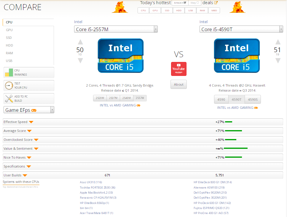Open the RAM hottest deals tab
Image resolution: width=287 pixels, height=217 pixels.
click(202, 10)
